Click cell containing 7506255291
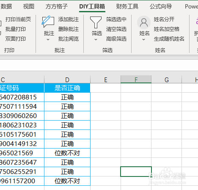 coord(22,172)
